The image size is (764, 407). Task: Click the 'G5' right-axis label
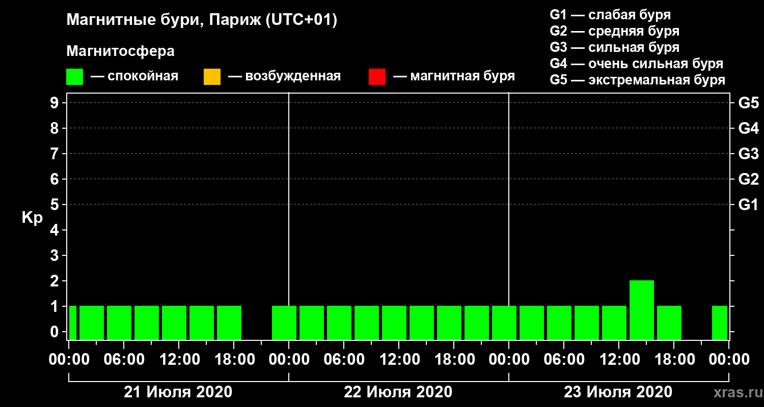coord(748,103)
